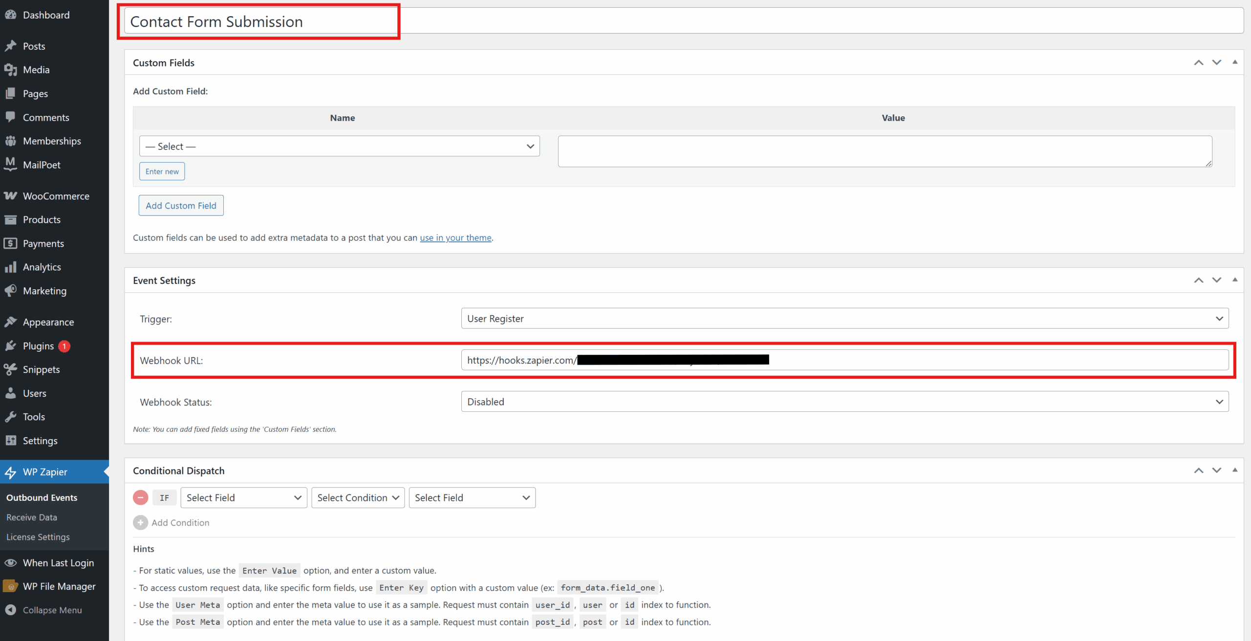The width and height of the screenshot is (1251, 641).
Task: Move Conditional Dispatch panel up
Action: click(x=1199, y=470)
